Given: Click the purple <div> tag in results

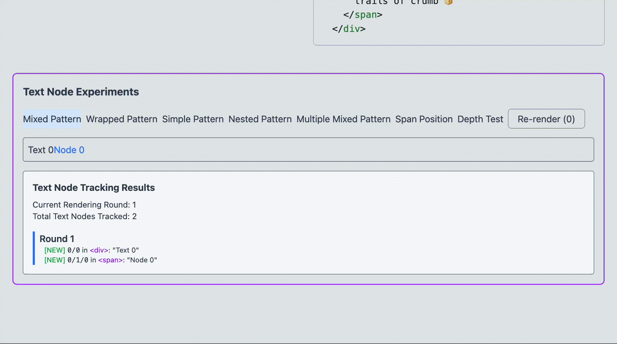Looking at the screenshot, I should 99,250.
